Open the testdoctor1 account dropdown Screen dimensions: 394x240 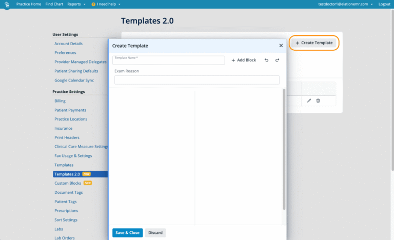click(x=345, y=4)
